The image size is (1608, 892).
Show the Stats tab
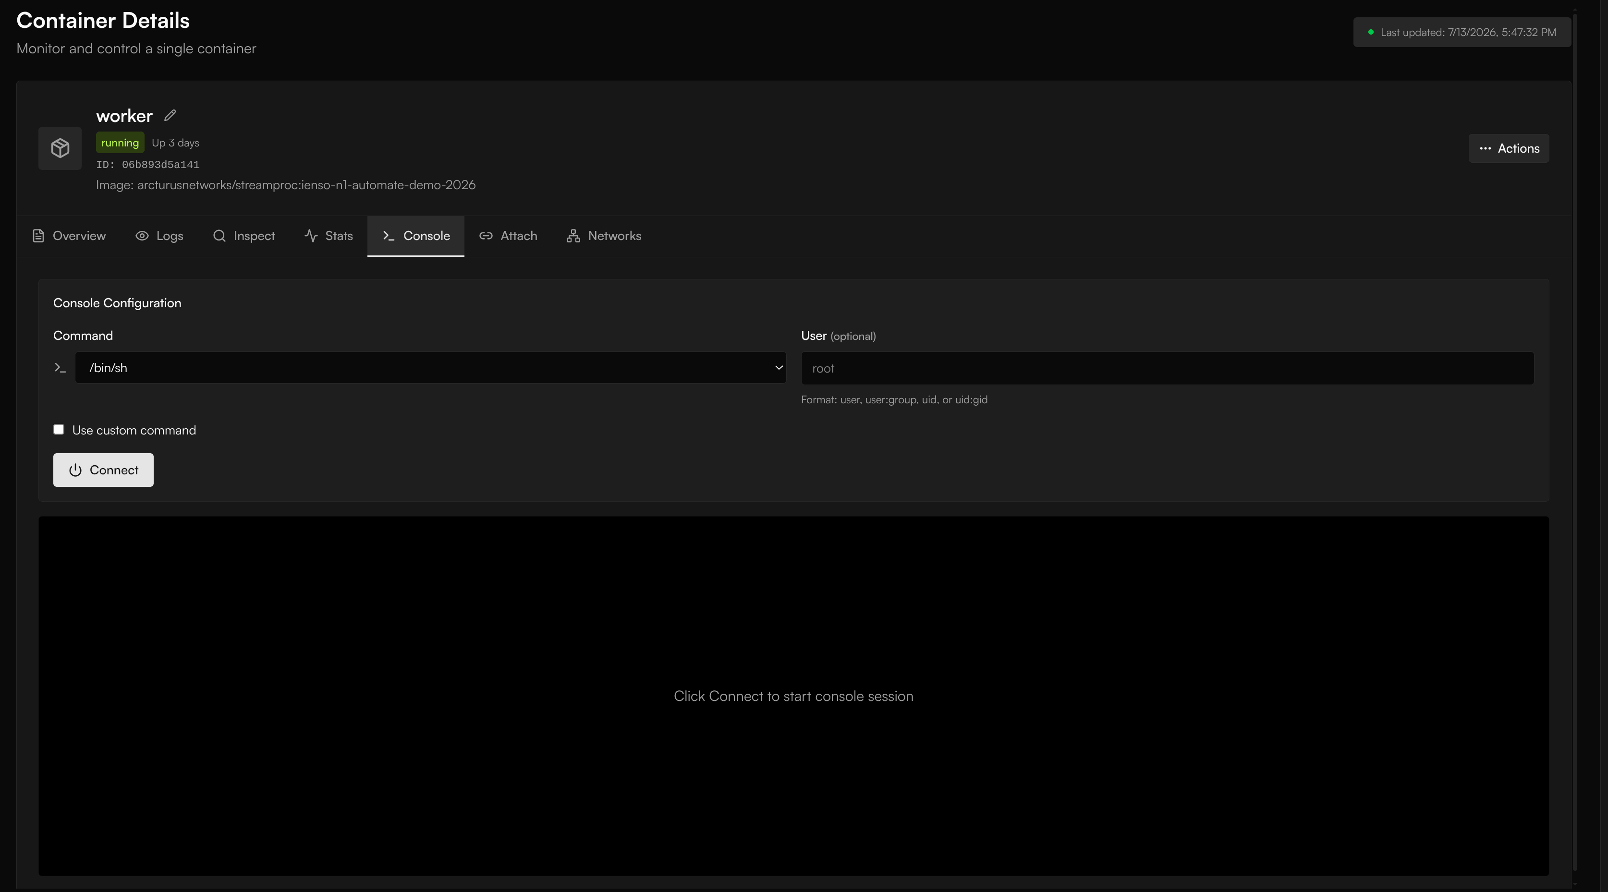[329, 236]
